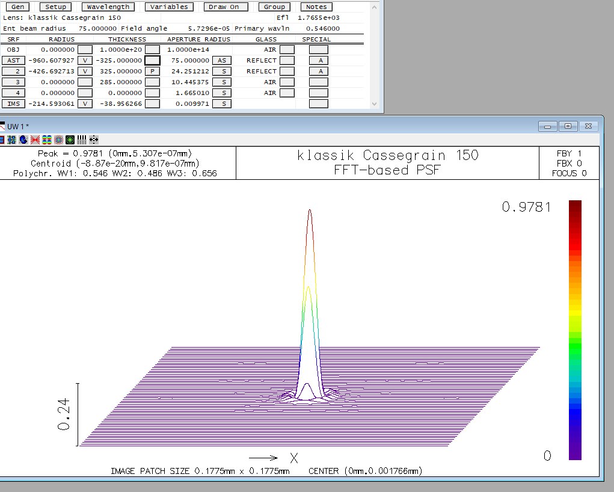Select surface 3 row button

pyautogui.click(x=13, y=82)
